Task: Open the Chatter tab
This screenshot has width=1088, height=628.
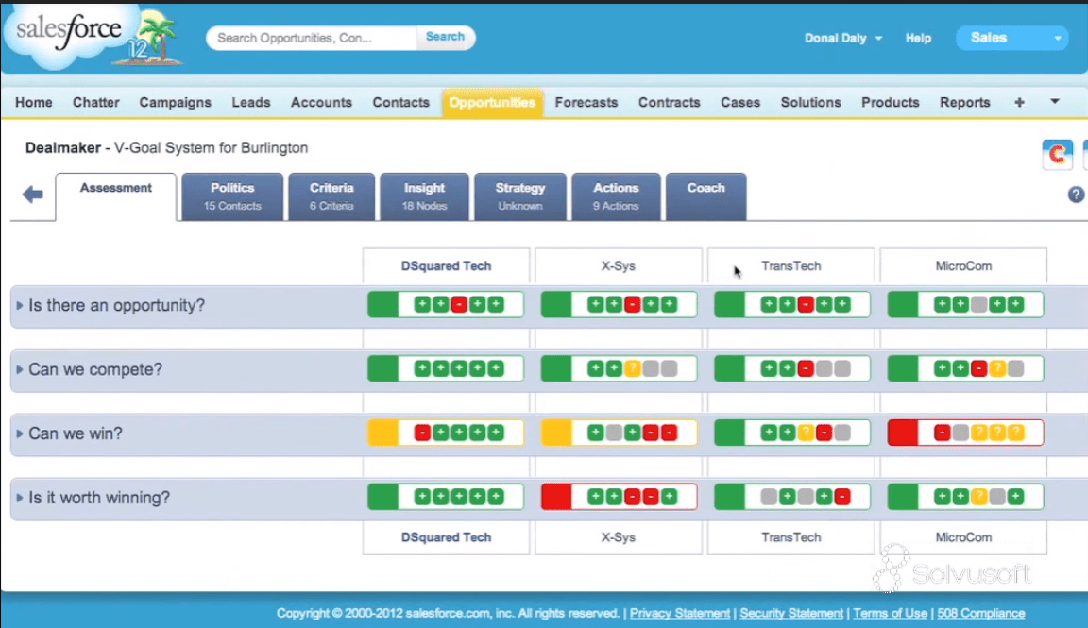Action: (96, 103)
